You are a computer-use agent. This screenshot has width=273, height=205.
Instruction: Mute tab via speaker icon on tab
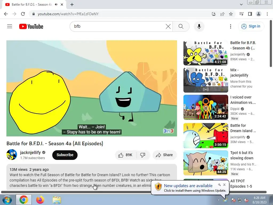56,5
